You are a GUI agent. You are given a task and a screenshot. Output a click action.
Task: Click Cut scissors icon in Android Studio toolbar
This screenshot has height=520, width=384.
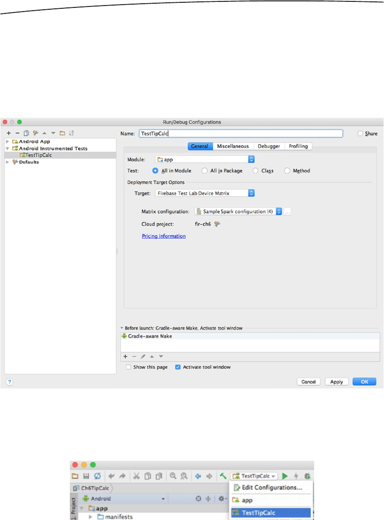coord(136,476)
